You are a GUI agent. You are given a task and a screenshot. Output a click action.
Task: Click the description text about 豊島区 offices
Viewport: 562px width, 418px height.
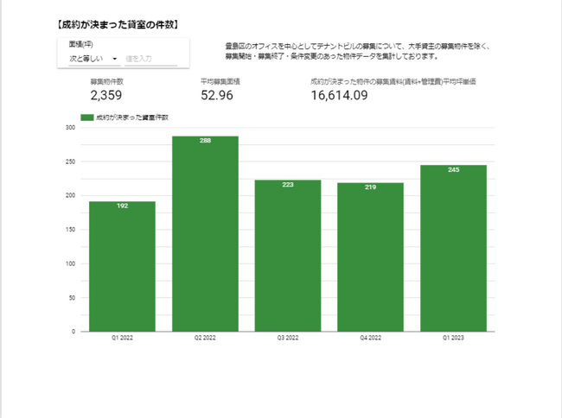click(357, 52)
